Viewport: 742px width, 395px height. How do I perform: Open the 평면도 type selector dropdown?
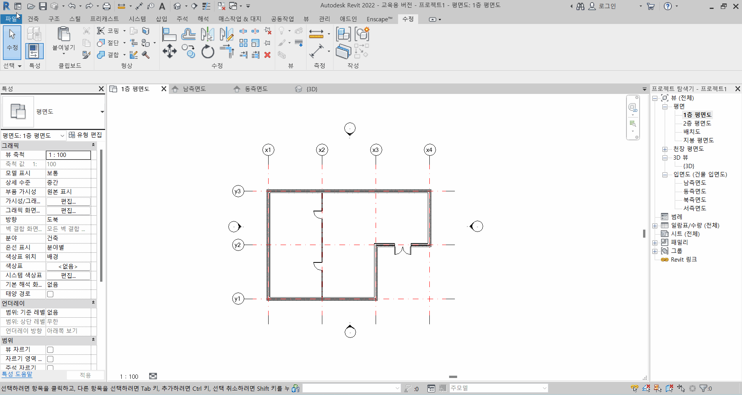point(102,112)
